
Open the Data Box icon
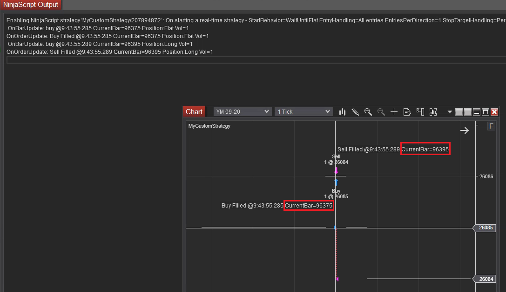(407, 112)
